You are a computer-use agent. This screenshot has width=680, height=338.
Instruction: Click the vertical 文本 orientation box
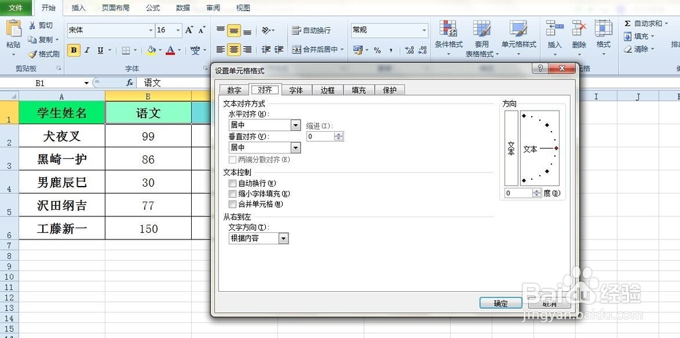pos(511,149)
